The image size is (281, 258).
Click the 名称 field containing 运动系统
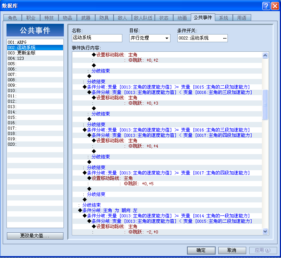click(97, 38)
